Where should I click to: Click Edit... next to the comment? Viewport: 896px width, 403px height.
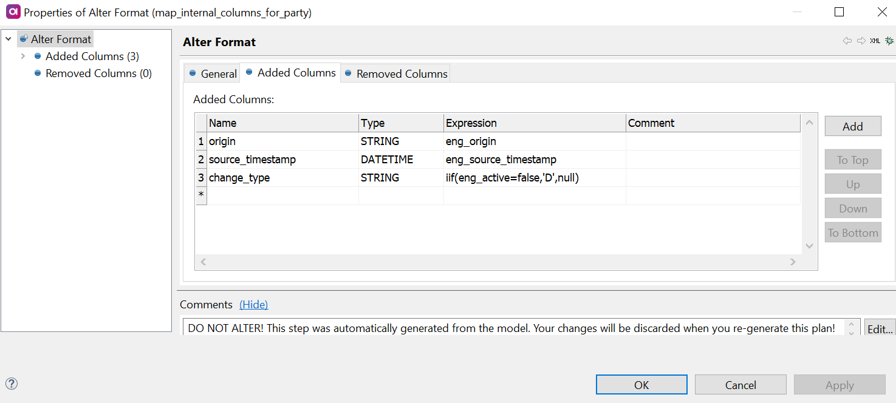click(880, 329)
